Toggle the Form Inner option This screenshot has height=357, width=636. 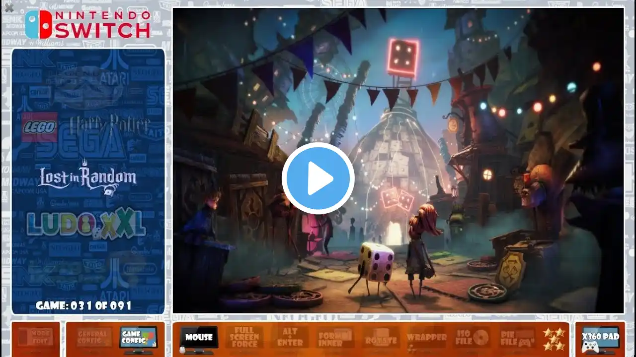[x=334, y=338]
